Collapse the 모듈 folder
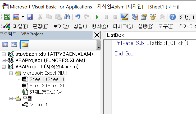 (x=11, y=99)
